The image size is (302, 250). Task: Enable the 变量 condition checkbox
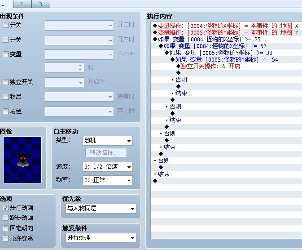(x=5, y=54)
